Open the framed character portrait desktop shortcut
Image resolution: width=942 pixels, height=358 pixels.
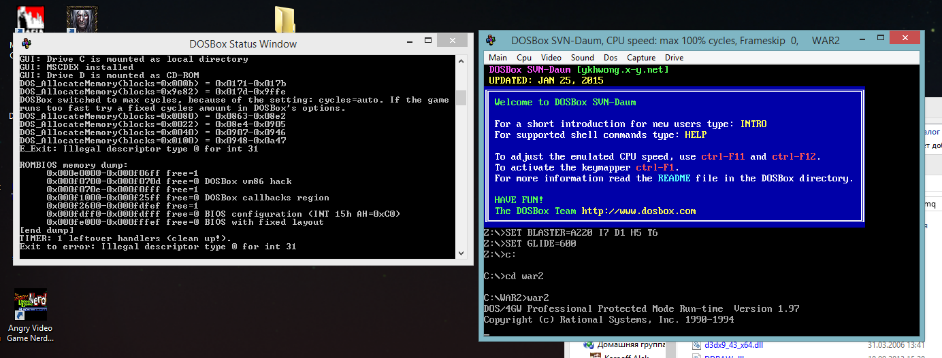pyautogui.click(x=82, y=19)
